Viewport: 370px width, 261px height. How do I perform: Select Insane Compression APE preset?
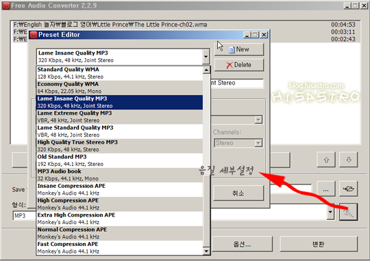coord(120,190)
